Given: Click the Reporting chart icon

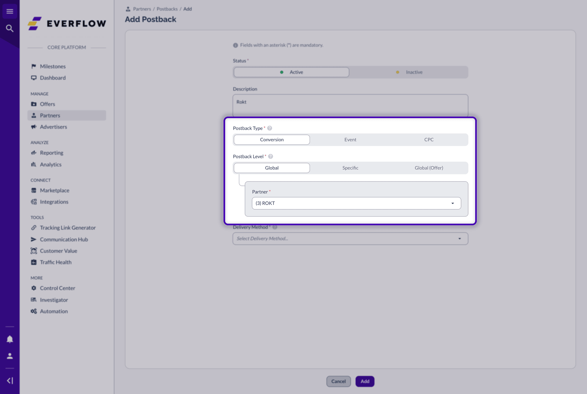Looking at the screenshot, I should [34, 153].
